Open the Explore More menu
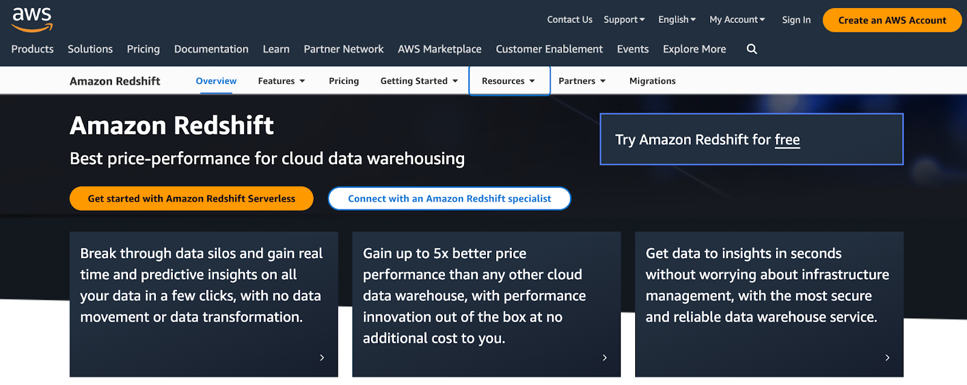The height and width of the screenshot is (385, 967). pyautogui.click(x=694, y=49)
